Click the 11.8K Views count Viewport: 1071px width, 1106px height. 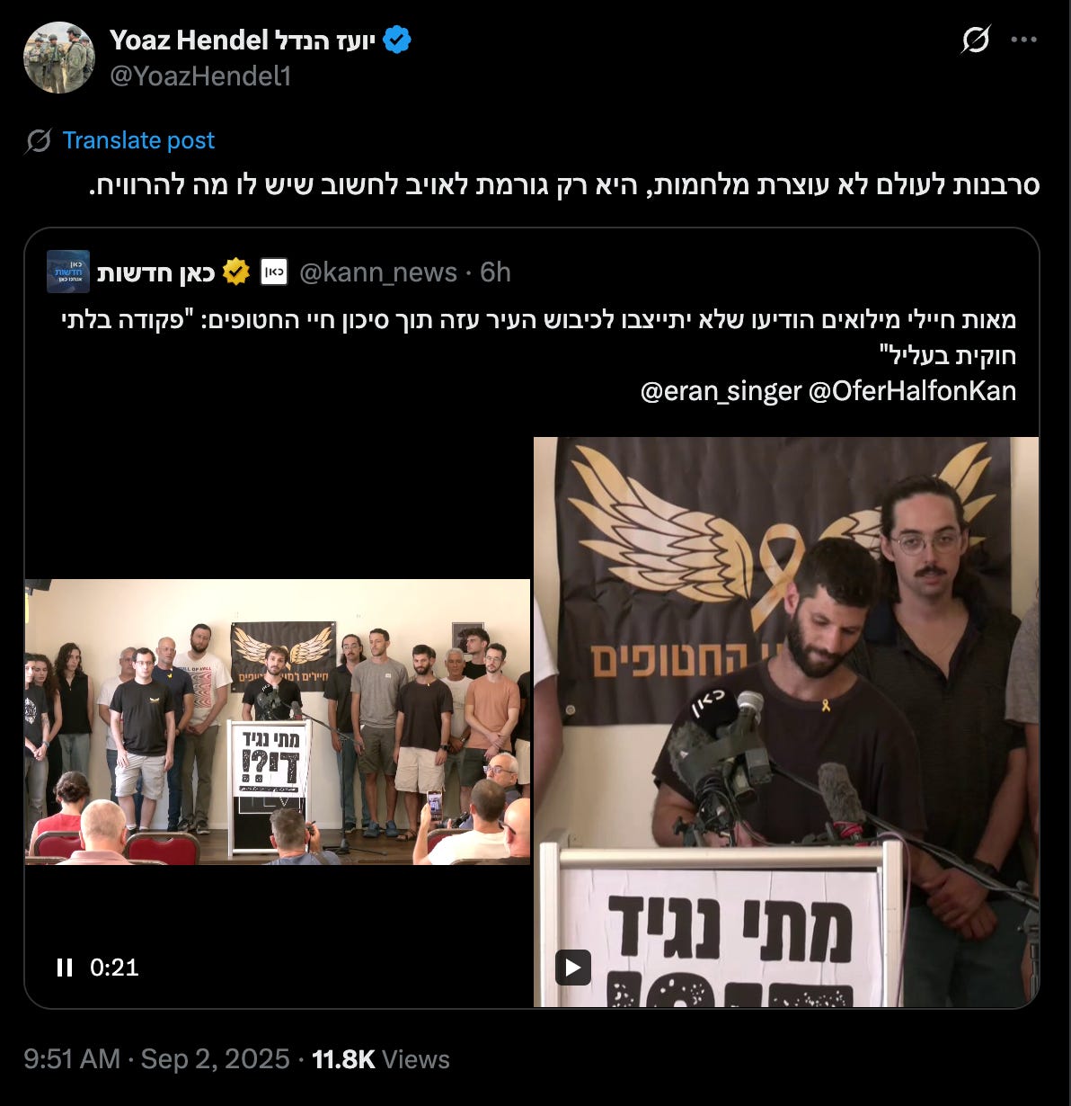381,1059
